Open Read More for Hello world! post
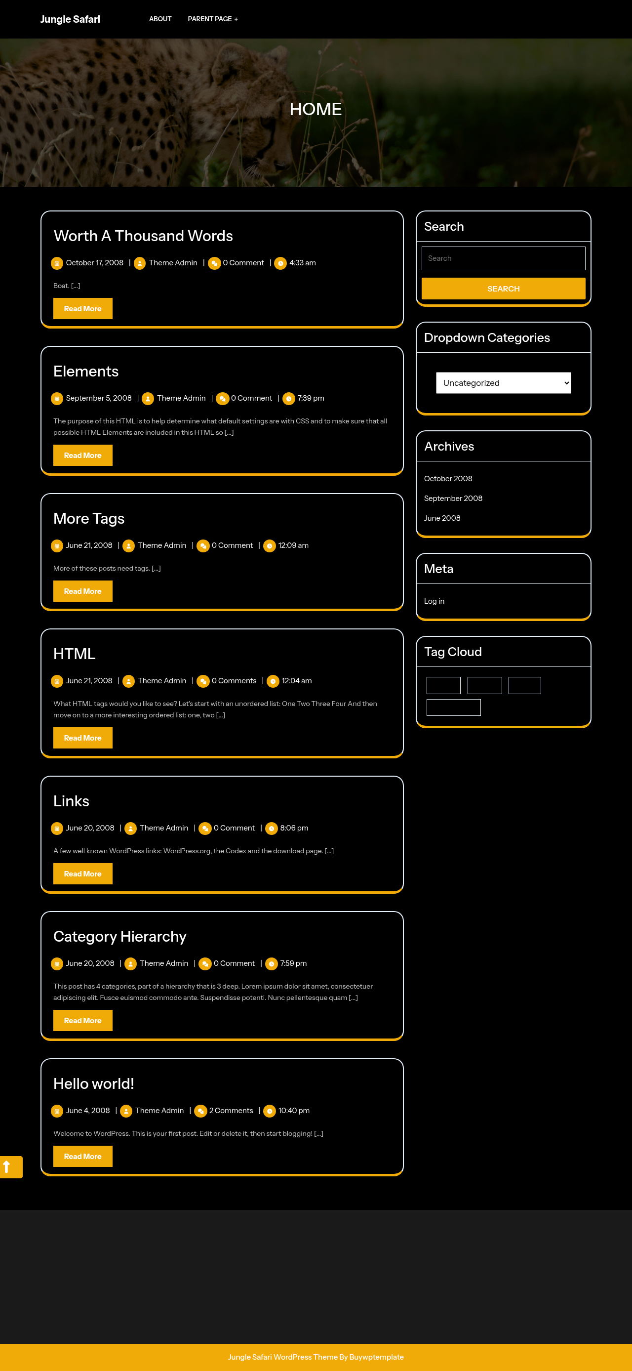The width and height of the screenshot is (632, 1371). (82, 1157)
